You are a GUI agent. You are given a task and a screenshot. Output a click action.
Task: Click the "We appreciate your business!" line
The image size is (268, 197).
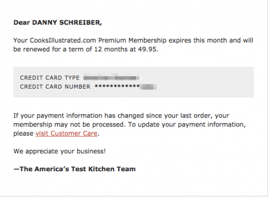(x=60, y=151)
